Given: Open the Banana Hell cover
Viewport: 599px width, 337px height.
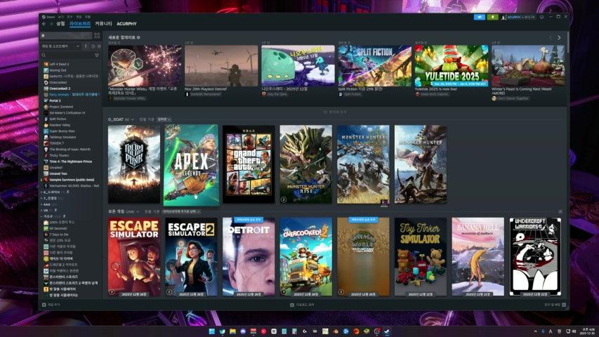Looking at the screenshot, I should 478,257.
